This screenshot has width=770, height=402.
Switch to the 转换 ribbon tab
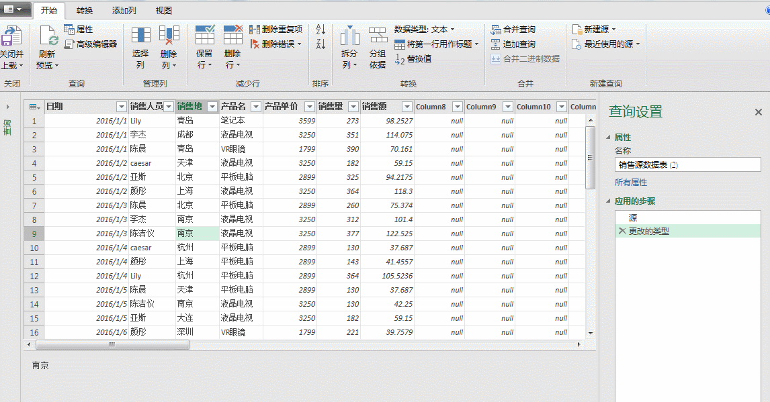click(85, 11)
